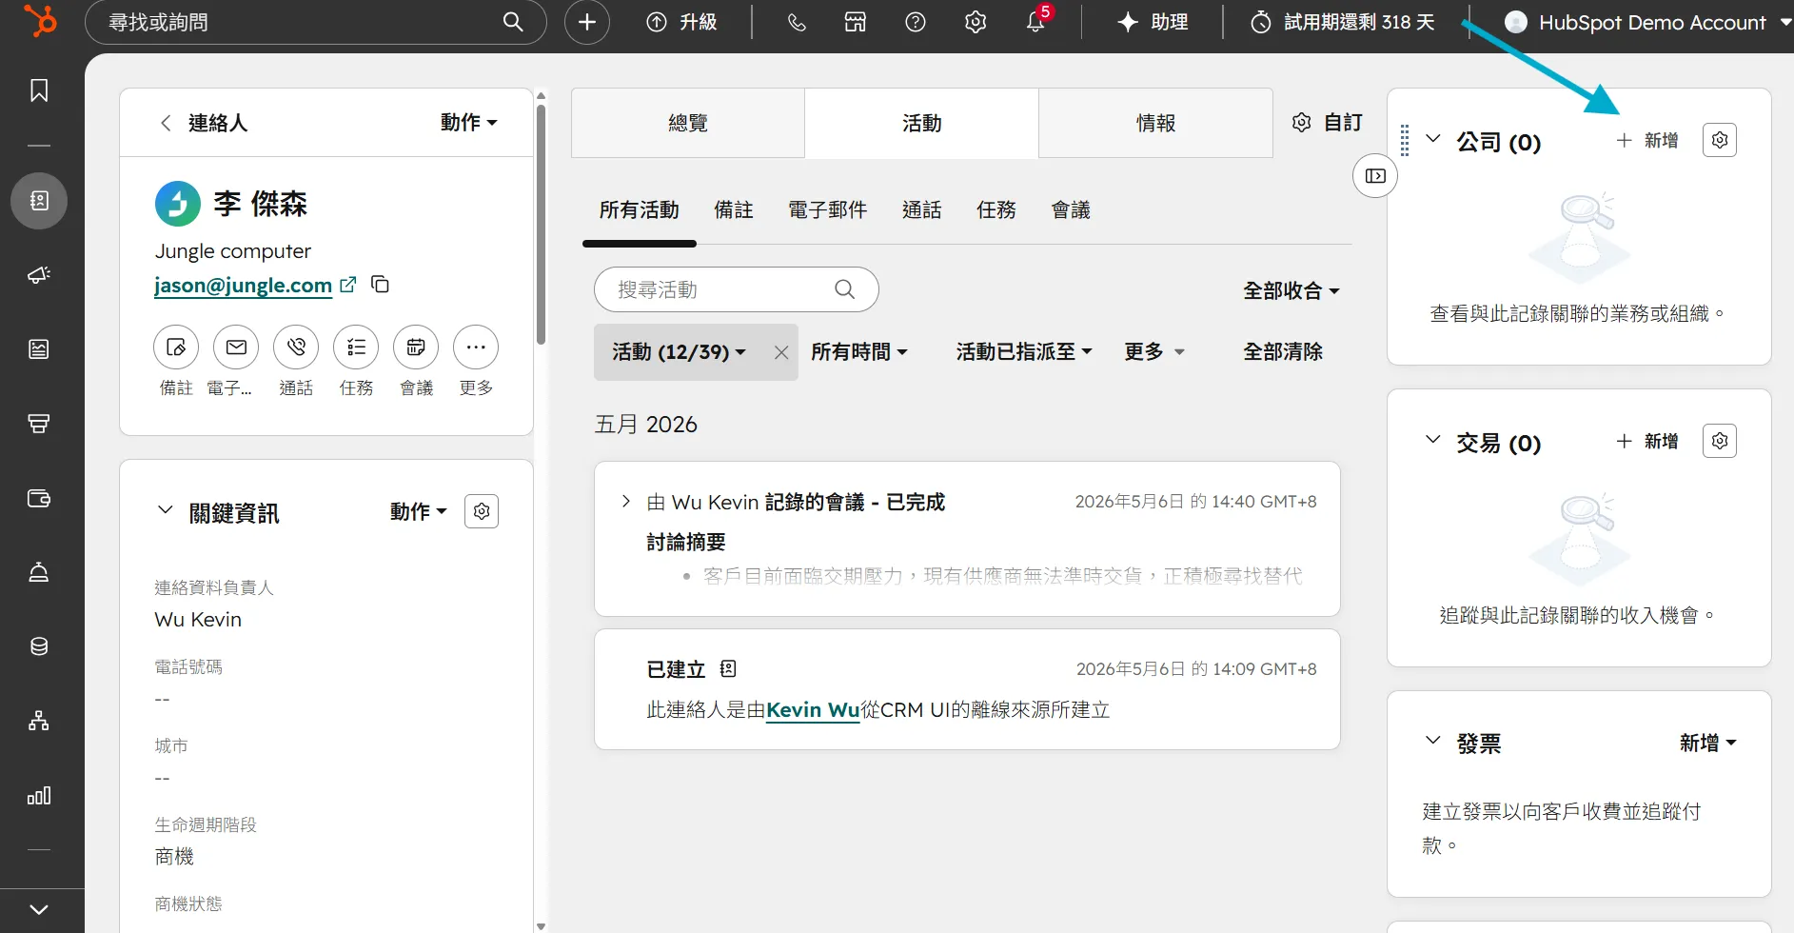The image size is (1794, 933).
Task: Open the 更多 filters dropdown
Action: (x=1154, y=352)
